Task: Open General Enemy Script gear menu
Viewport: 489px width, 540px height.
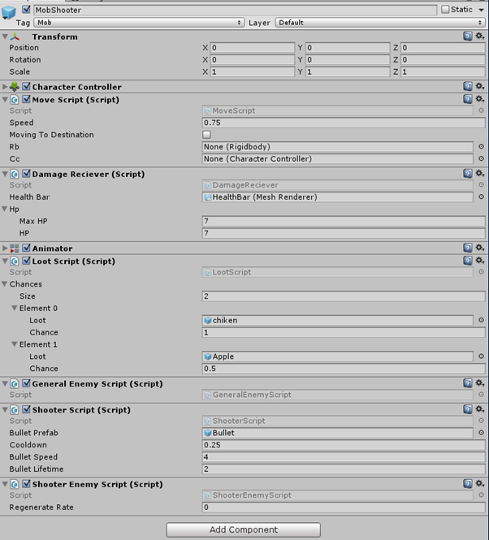Action: (x=480, y=383)
